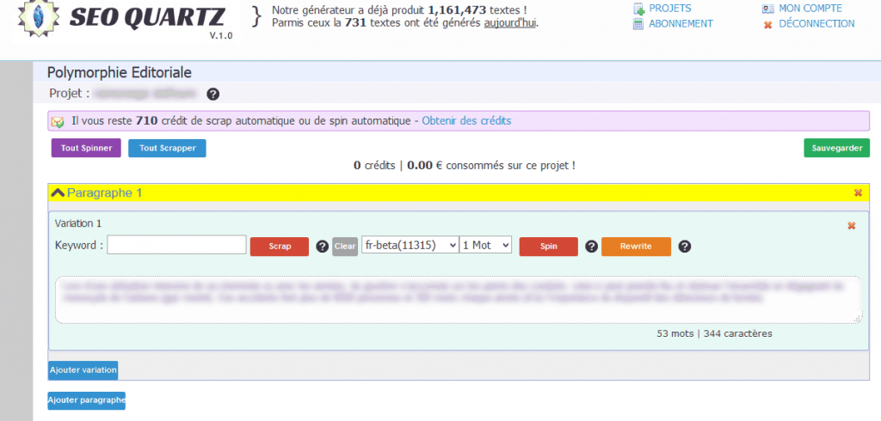Click the SEO Quartz crystal logo
The image size is (881, 421).
tap(38, 19)
